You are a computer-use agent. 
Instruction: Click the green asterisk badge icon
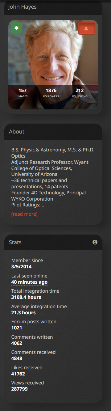tap(16, 28)
